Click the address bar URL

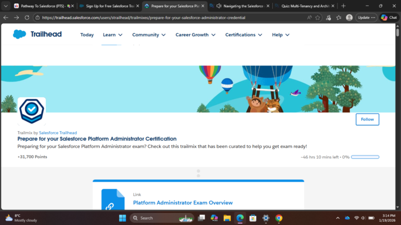point(144,18)
